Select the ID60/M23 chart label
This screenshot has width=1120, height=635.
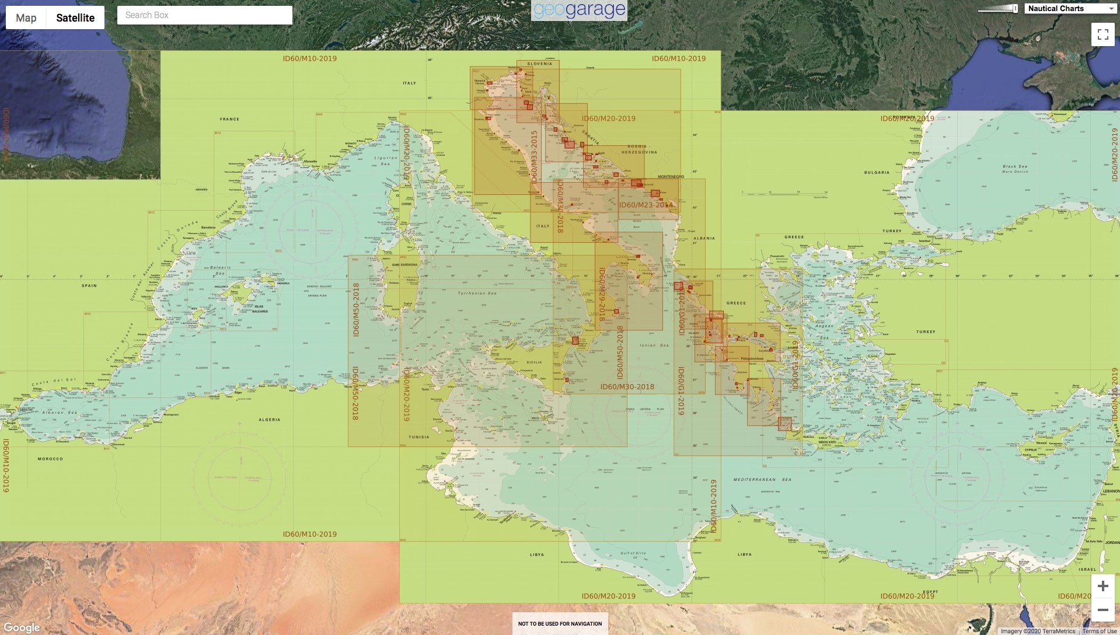point(645,205)
